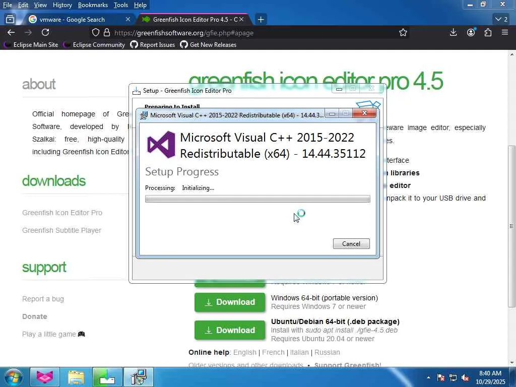
Task: Click Greenfish Subtitle Player link
Action: pyautogui.click(x=61, y=230)
